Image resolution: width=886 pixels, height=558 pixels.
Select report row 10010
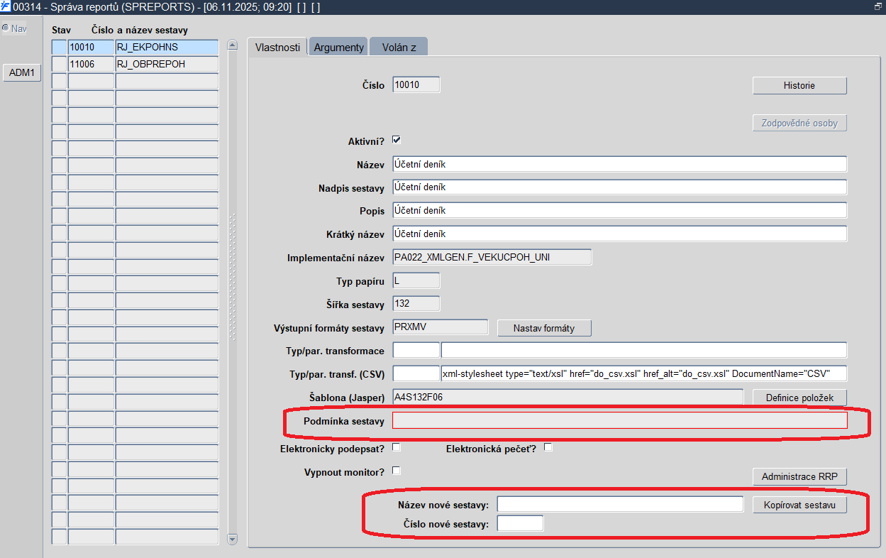[91, 47]
